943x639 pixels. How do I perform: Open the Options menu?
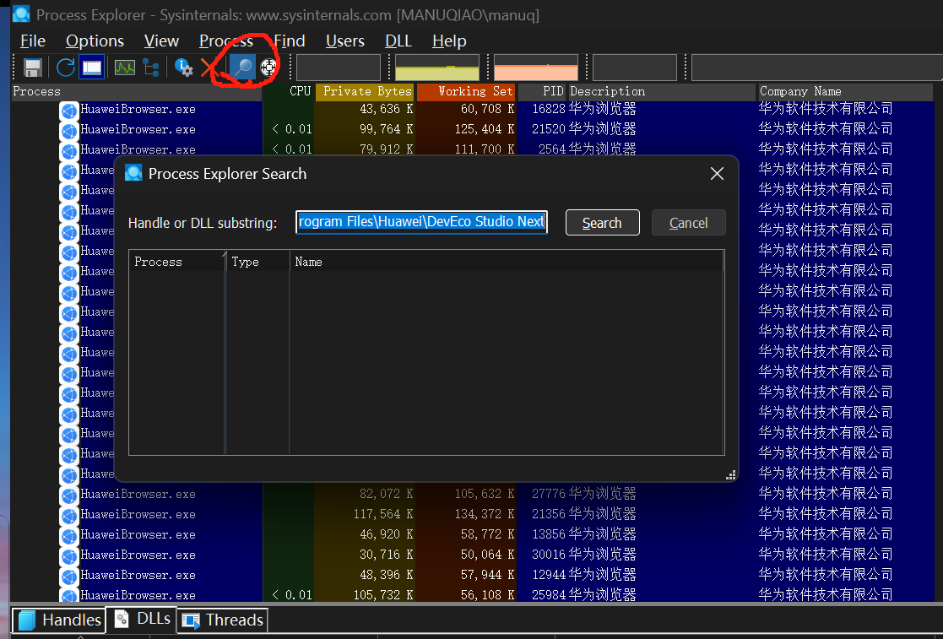[95, 41]
